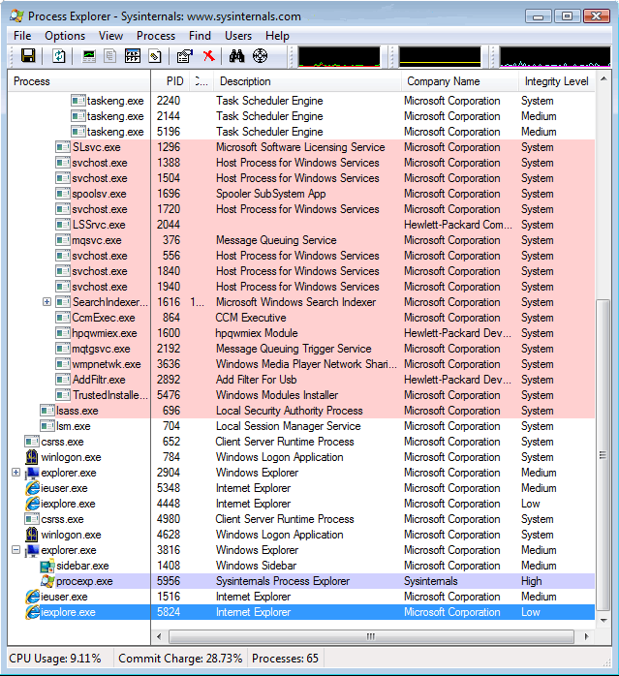Select the TrustedInstaller process row
This screenshot has height=676, width=619.
coord(301,395)
